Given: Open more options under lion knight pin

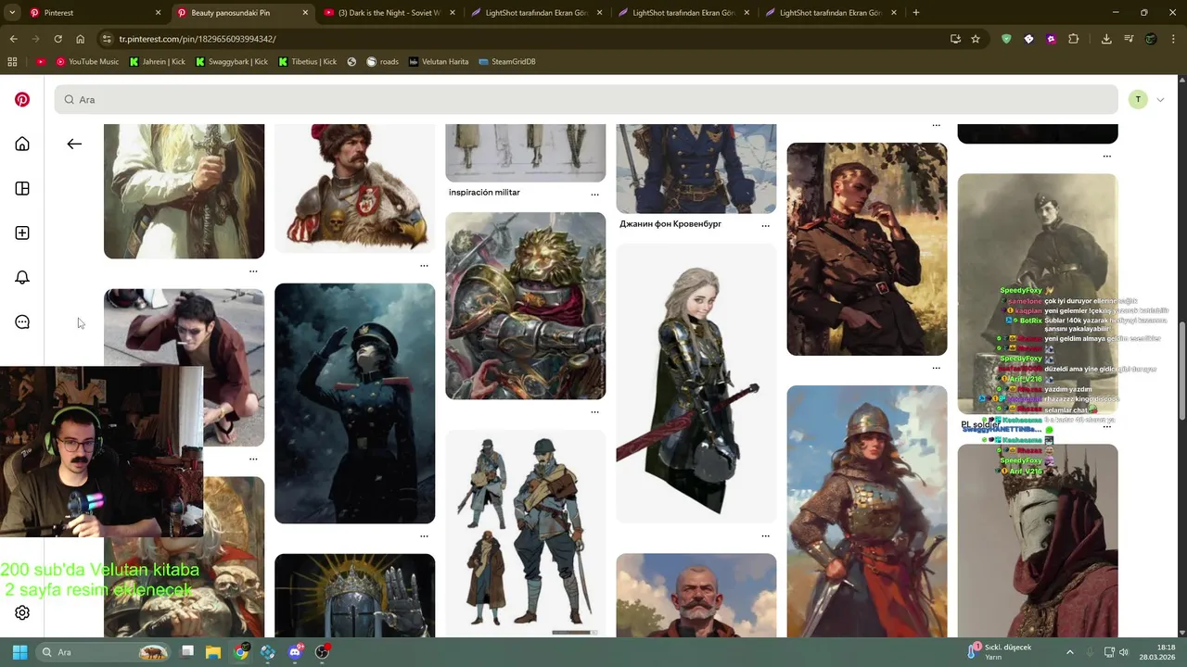Looking at the screenshot, I should pyautogui.click(x=594, y=411).
